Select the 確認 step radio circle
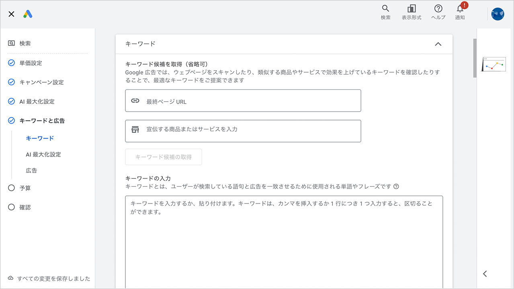The width and height of the screenshot is (514, 289). coord(11,207)
